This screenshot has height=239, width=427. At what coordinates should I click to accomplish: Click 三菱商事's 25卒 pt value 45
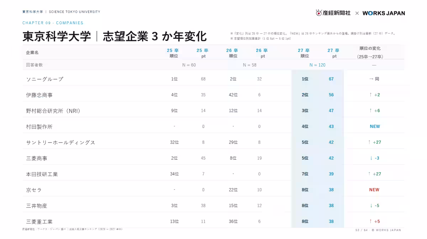[x=203, y=158]
